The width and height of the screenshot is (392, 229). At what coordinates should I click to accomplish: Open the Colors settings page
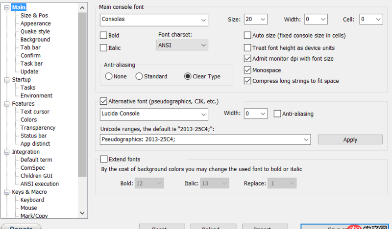pos(28,120)
